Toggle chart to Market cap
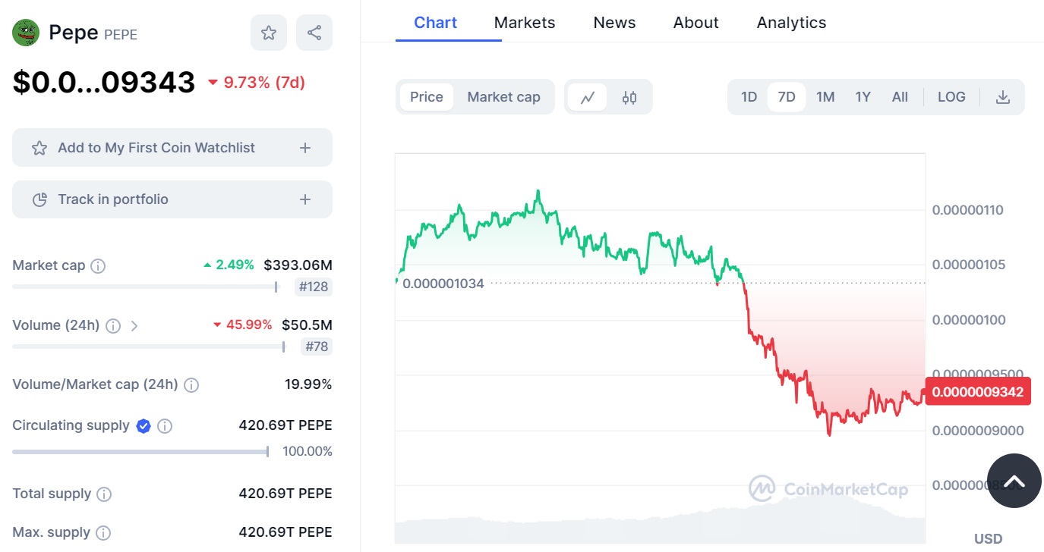Screen dimensions: 1044x552 503,97
